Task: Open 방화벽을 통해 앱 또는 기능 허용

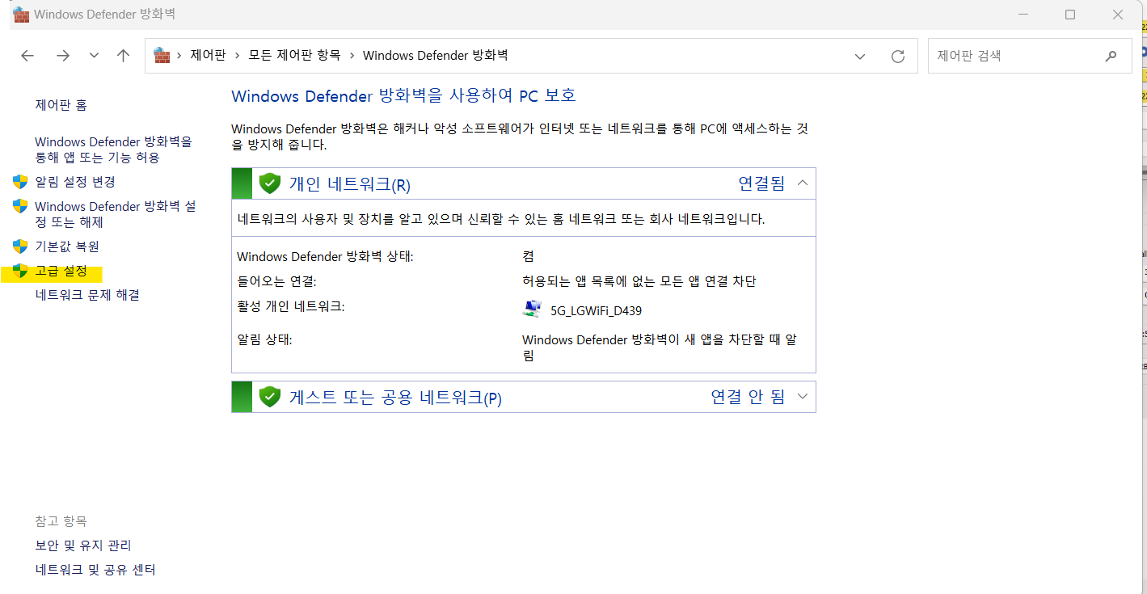Action: 113,150
